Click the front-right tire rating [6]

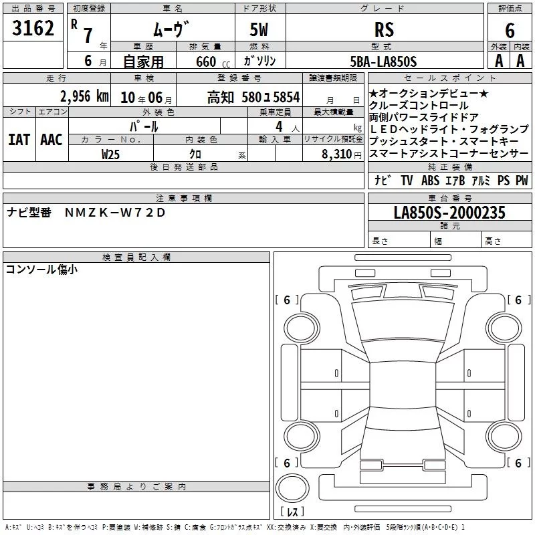pos(518,300)
